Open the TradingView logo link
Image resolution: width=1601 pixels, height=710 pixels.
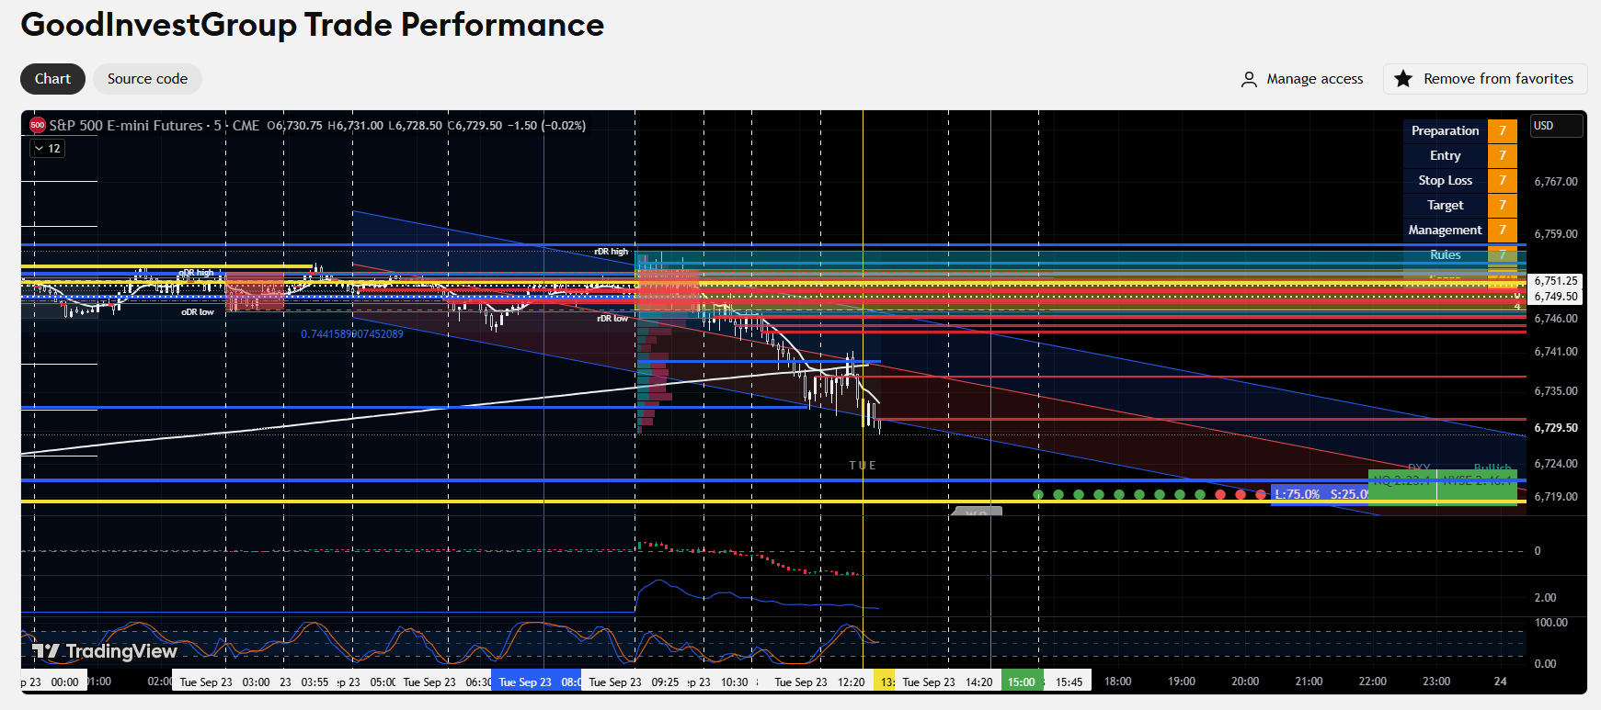104,651
